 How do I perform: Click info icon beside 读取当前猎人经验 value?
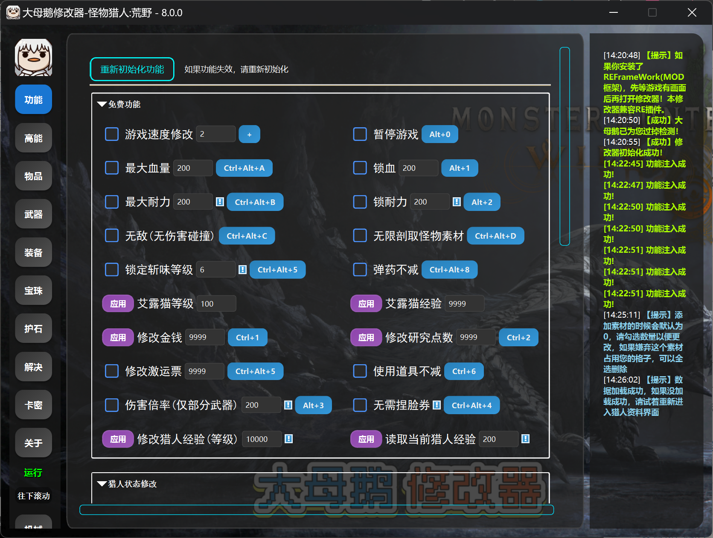tap(525, 439)
